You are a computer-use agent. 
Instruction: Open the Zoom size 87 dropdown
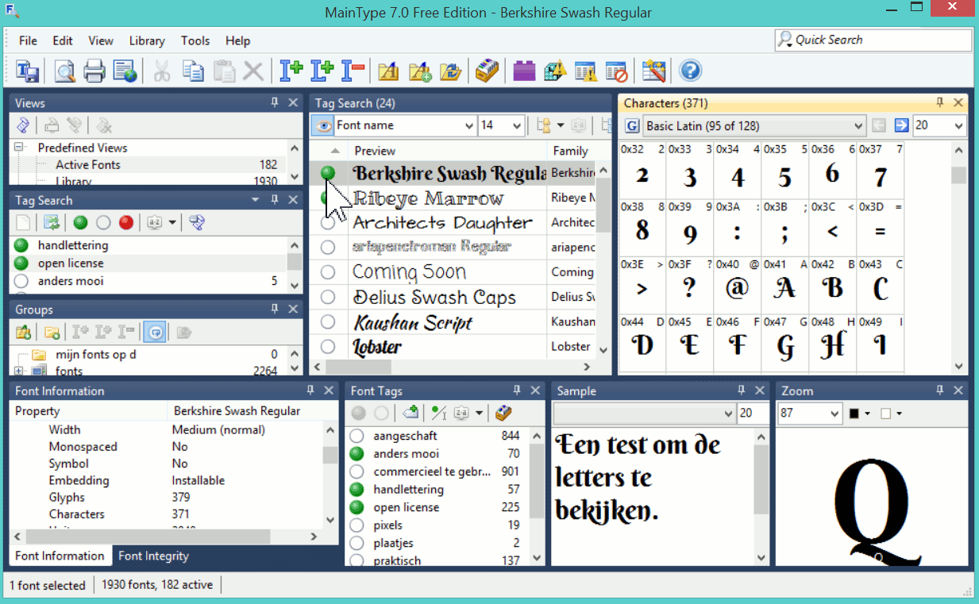pos(810,414)
